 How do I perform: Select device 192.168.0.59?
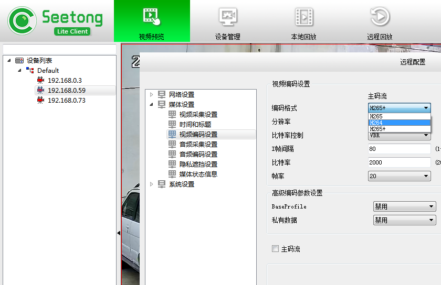67,91
